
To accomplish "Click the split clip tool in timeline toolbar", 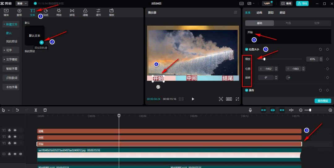I will [x=36, y=110].
